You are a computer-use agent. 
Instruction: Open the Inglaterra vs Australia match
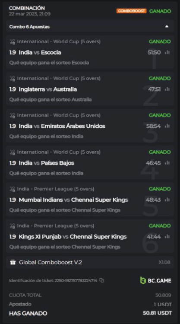(48, 89)
